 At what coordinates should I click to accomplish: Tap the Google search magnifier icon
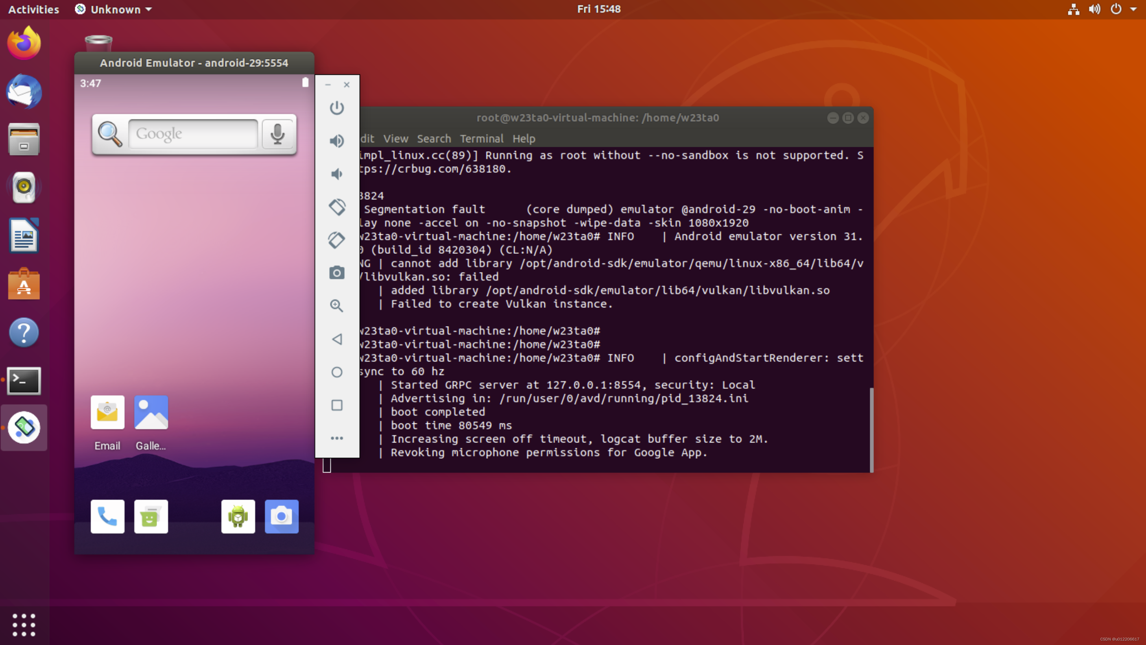(110, 134)
